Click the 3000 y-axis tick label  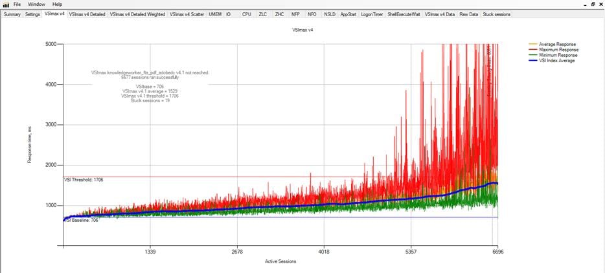[52, 125]
